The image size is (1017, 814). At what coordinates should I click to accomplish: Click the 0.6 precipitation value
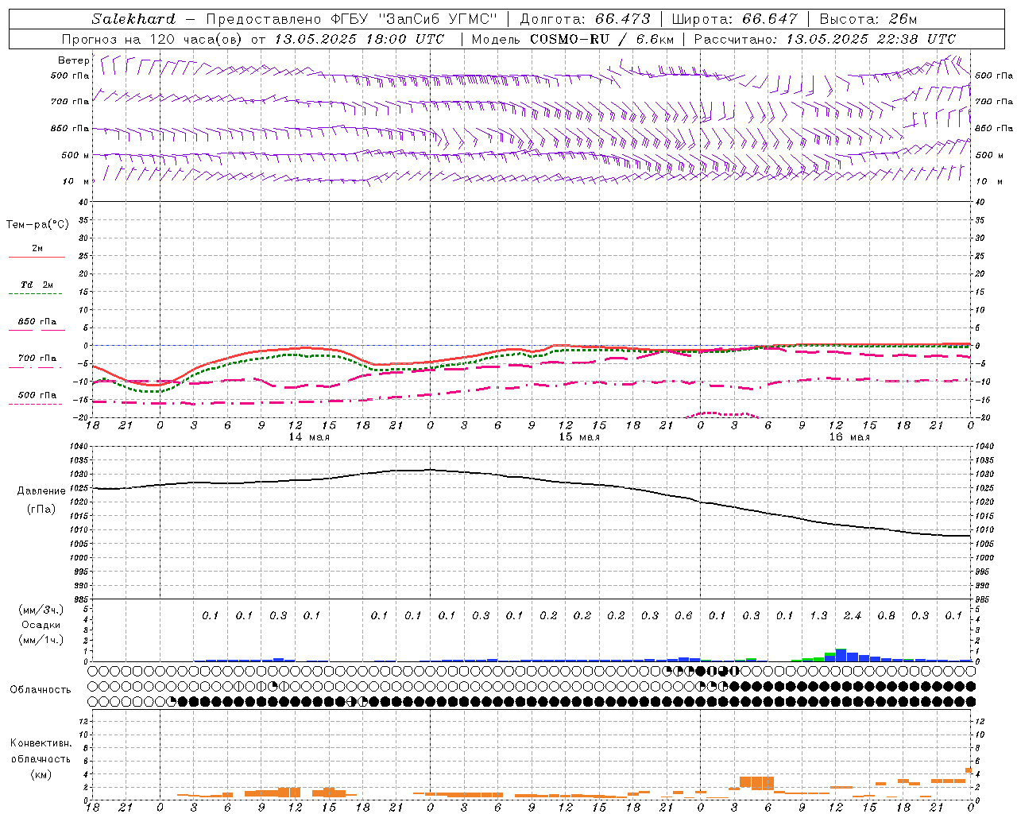[x=683, y=615]
